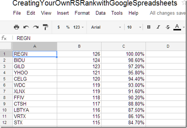This screenshot has width=187, height=128.
Task: Toggle italic formatting
Action: (x=158, y=27)
